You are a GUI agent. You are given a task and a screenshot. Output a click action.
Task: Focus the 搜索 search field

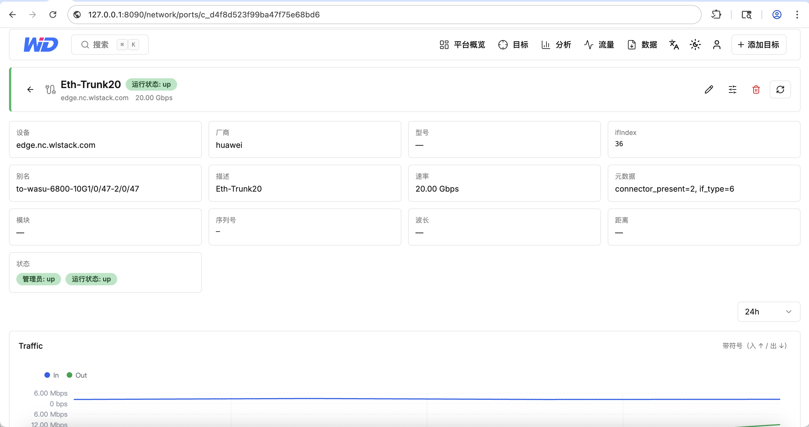click(x=110, y=45)
